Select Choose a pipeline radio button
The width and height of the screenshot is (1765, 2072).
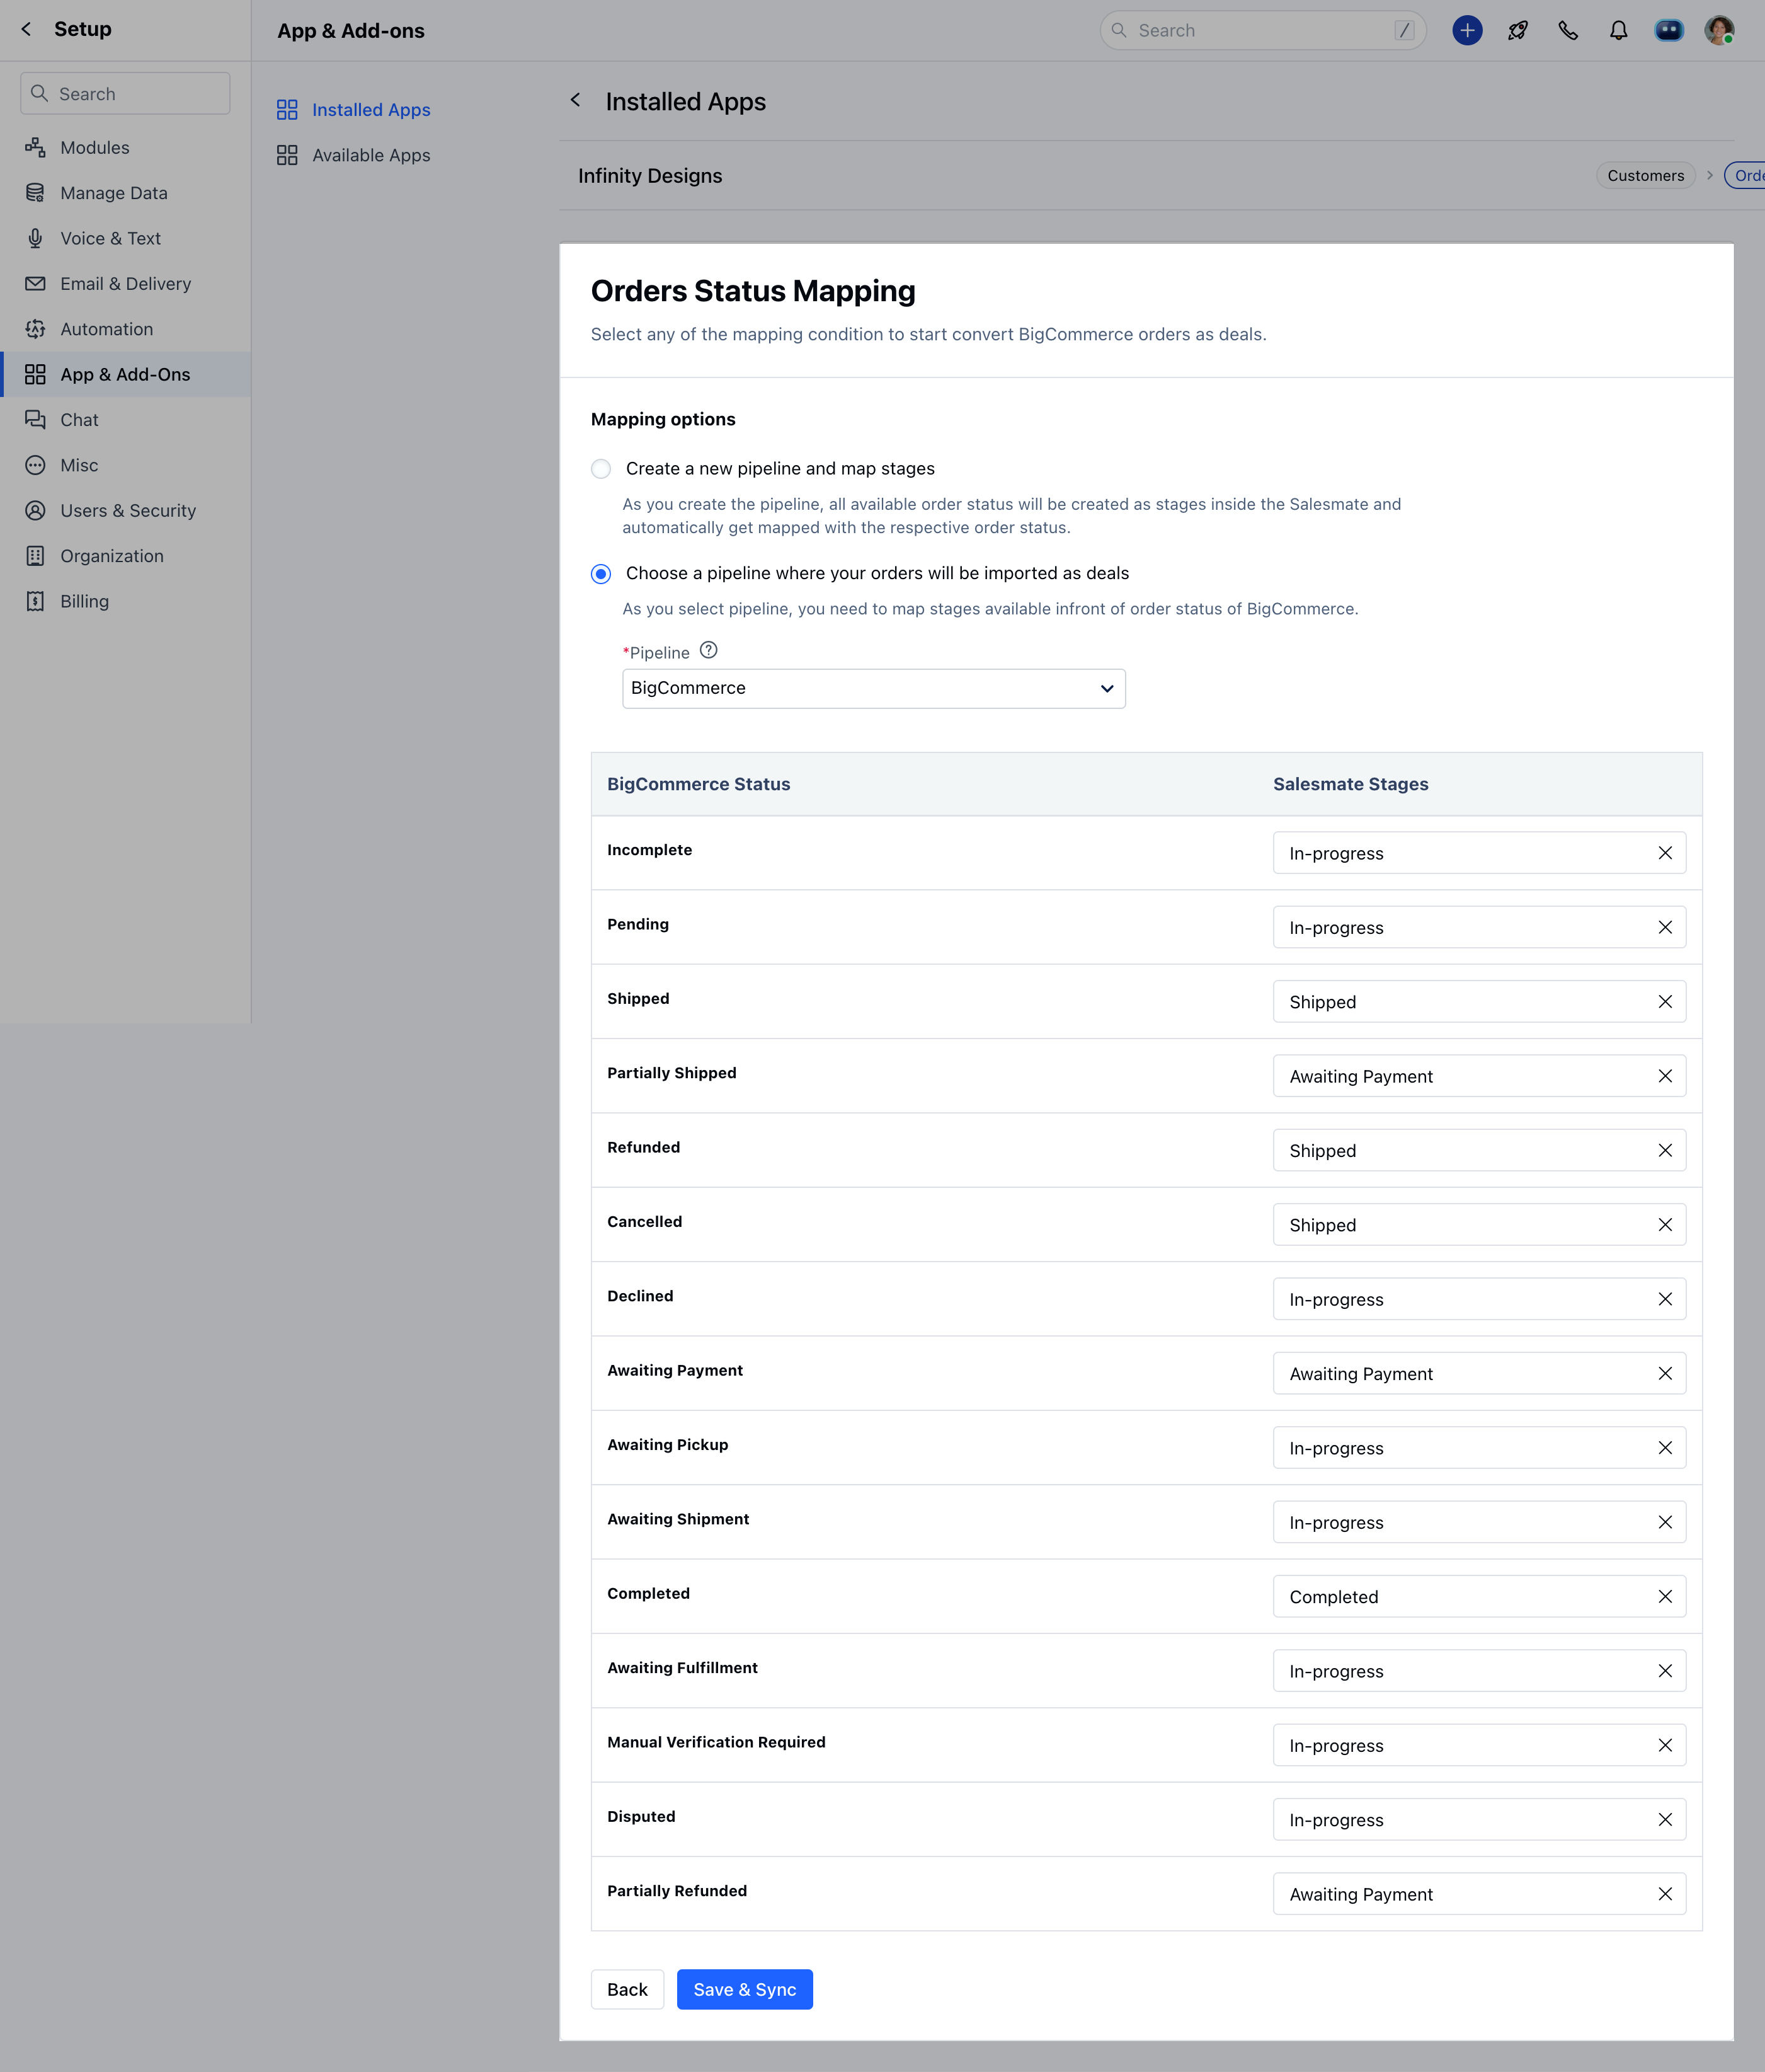tap(601, 573)
